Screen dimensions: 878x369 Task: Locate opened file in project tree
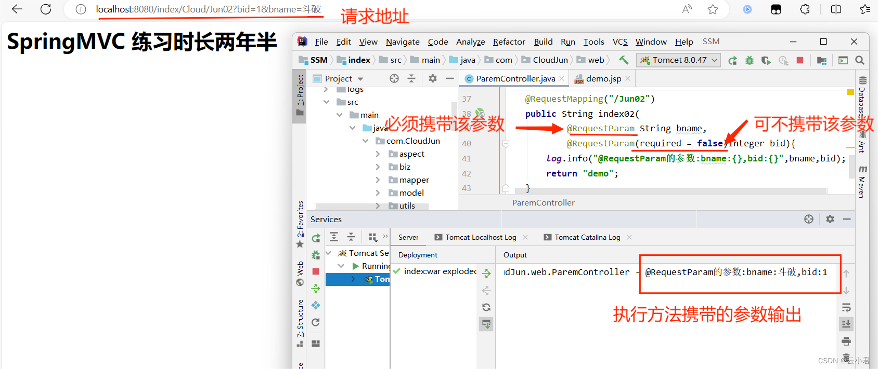(394, 78)
